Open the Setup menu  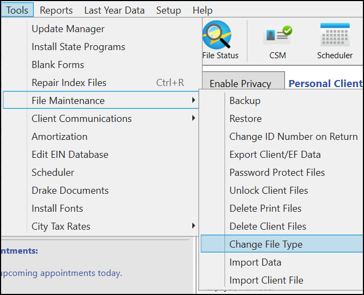click(168, 10)
